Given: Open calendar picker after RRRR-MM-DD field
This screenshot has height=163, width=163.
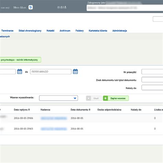Looking at the screenshot, I should coord(75,72).
